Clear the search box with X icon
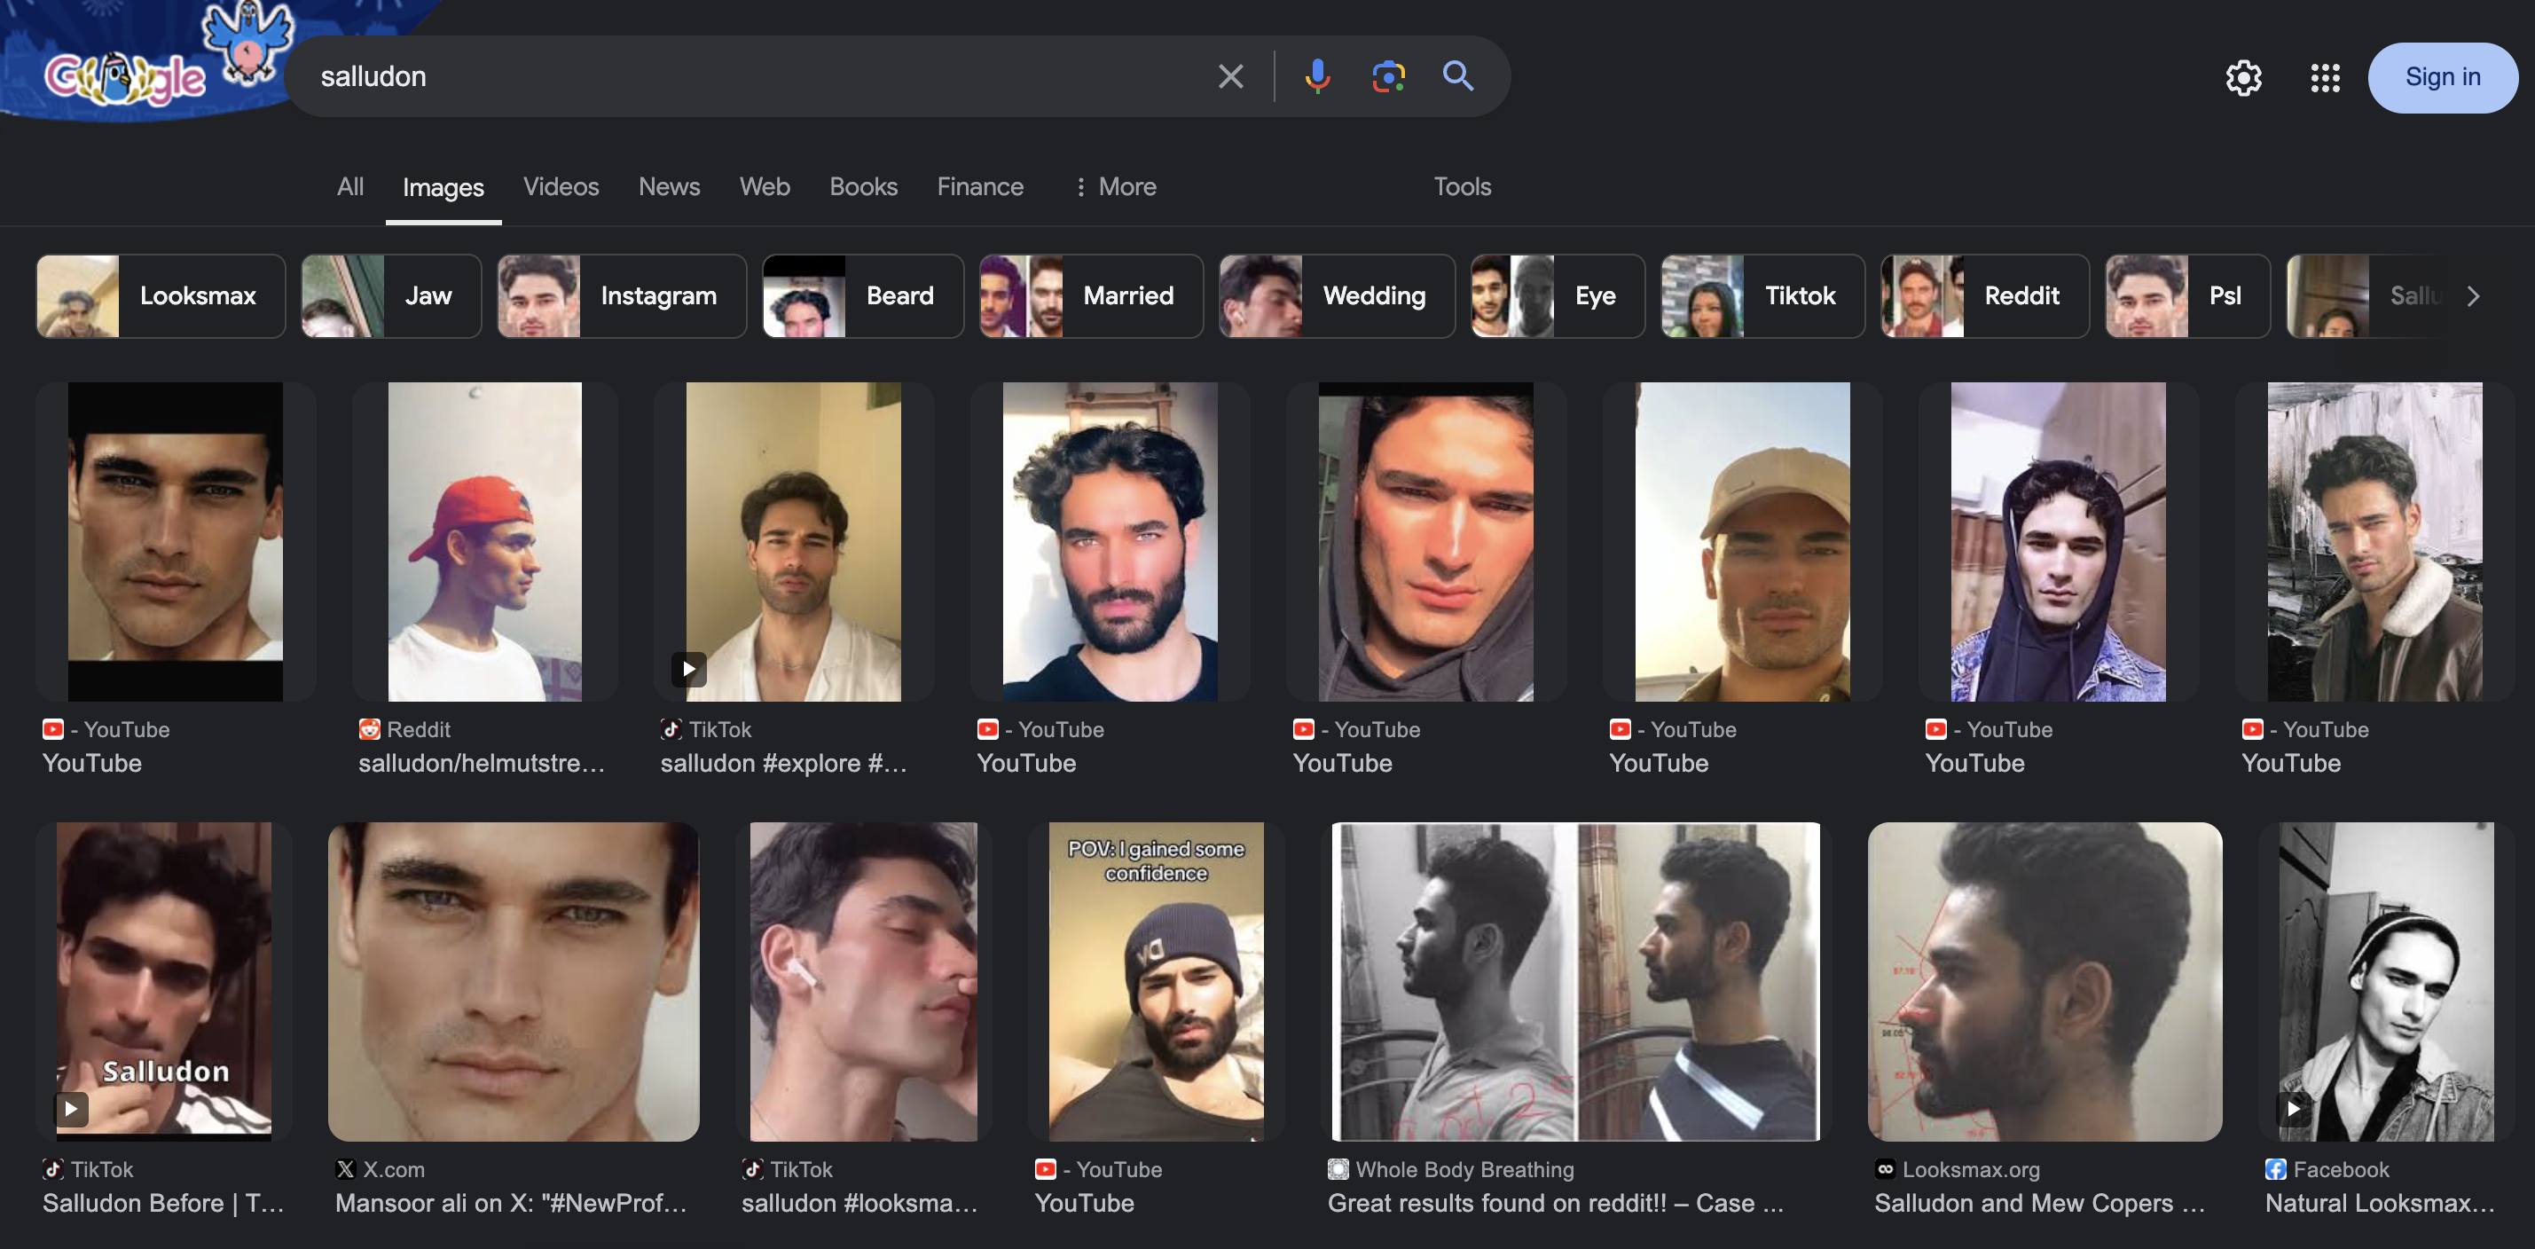This screenshot has width=2535, height=1249. click(x=1230, y=75)
